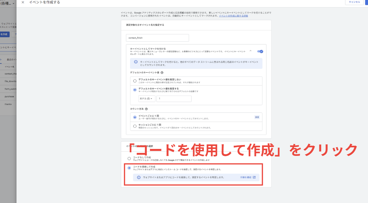Close the イベントを作成する panel with X

[x=23, y=2]
